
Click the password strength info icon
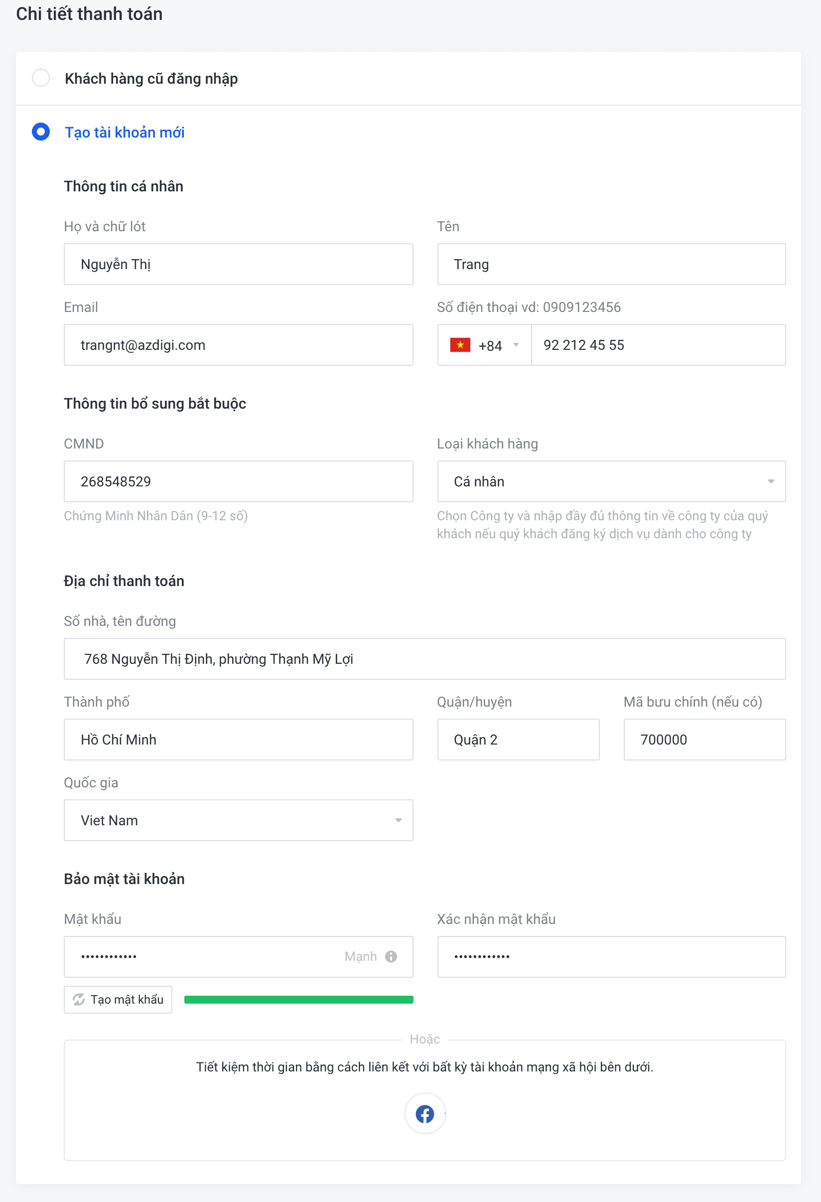pyautogui.click(x=391, y=956)
